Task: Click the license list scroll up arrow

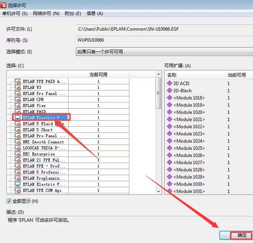Action: (x=158, y=74)
